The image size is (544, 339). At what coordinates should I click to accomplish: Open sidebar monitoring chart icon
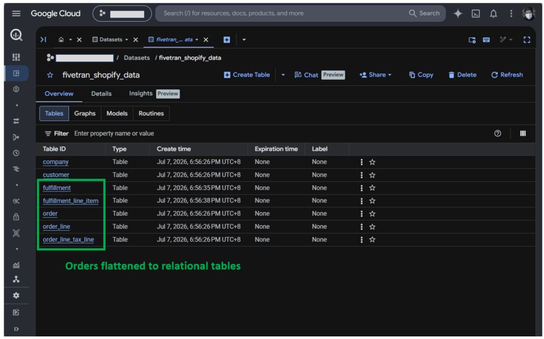[x=16, y=266]
